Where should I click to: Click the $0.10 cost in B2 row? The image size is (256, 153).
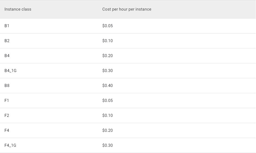[107, 41]
